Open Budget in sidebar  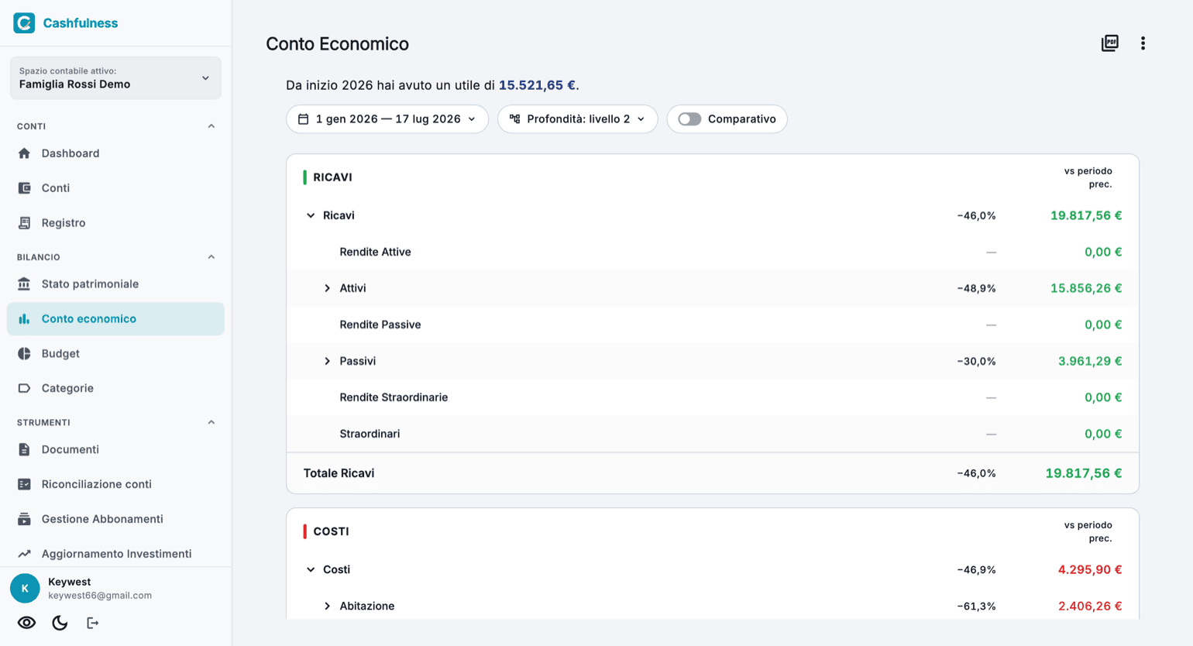point(115,354)
